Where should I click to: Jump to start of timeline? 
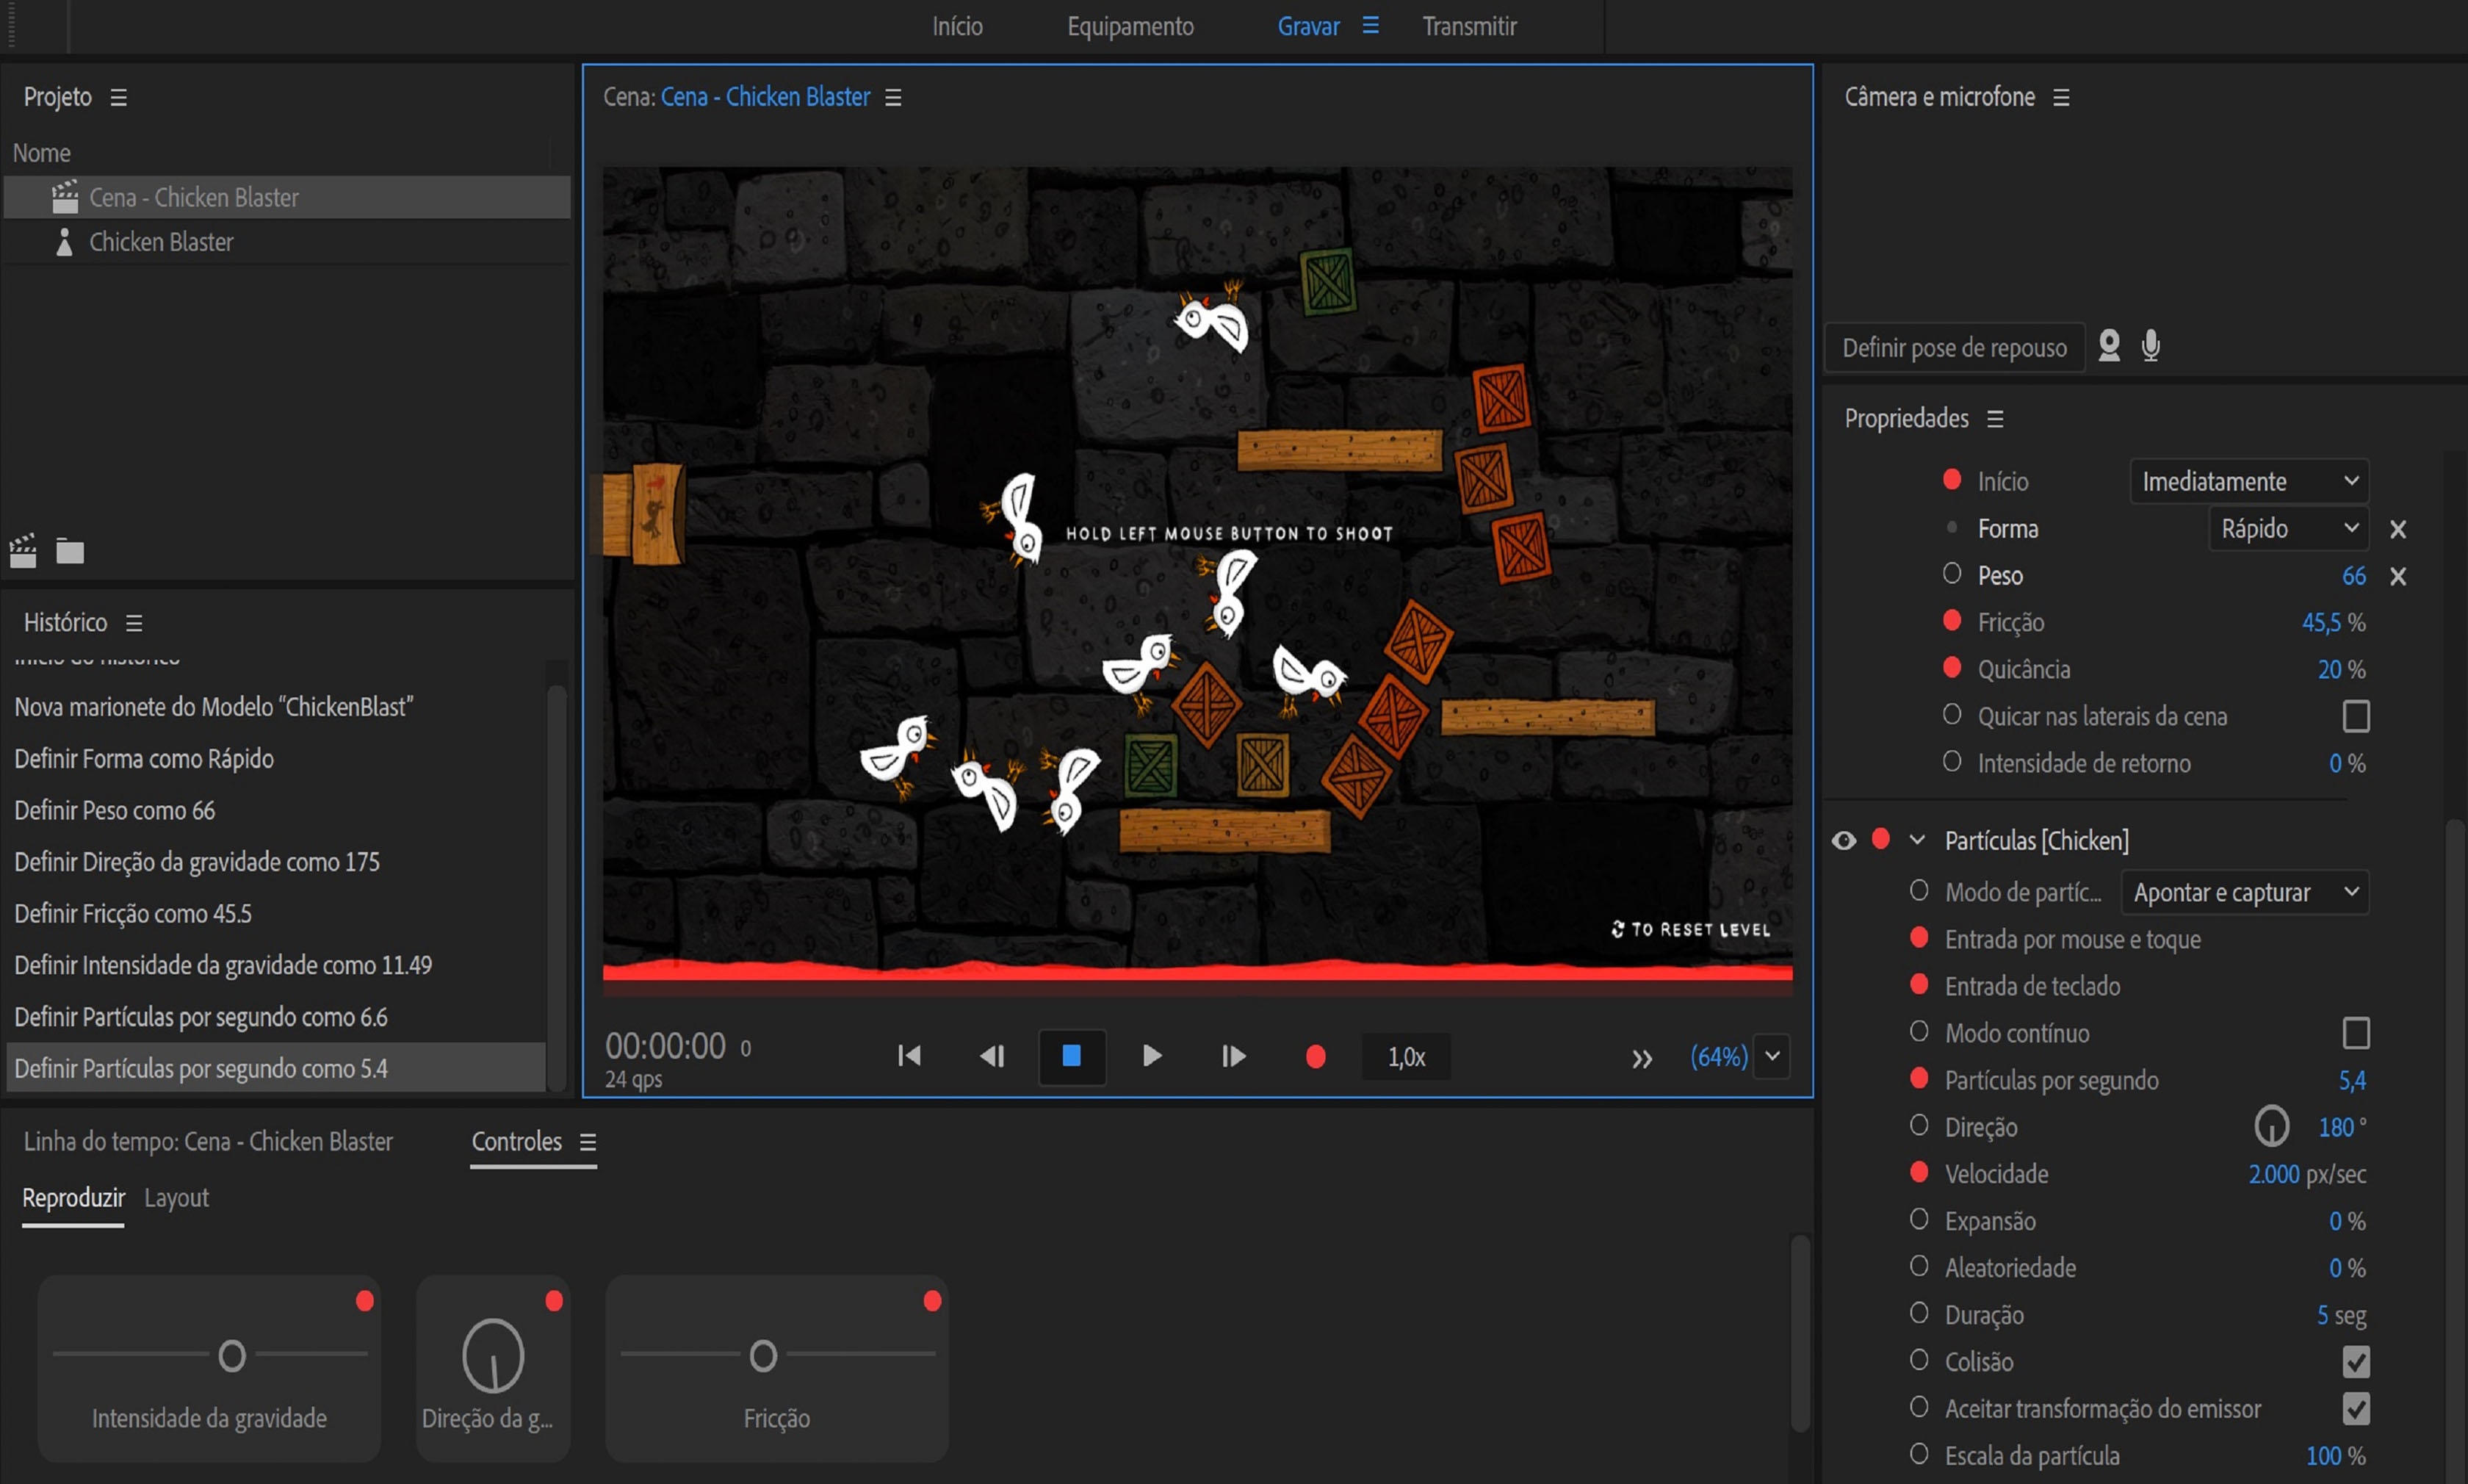[x=909, y=1056]
